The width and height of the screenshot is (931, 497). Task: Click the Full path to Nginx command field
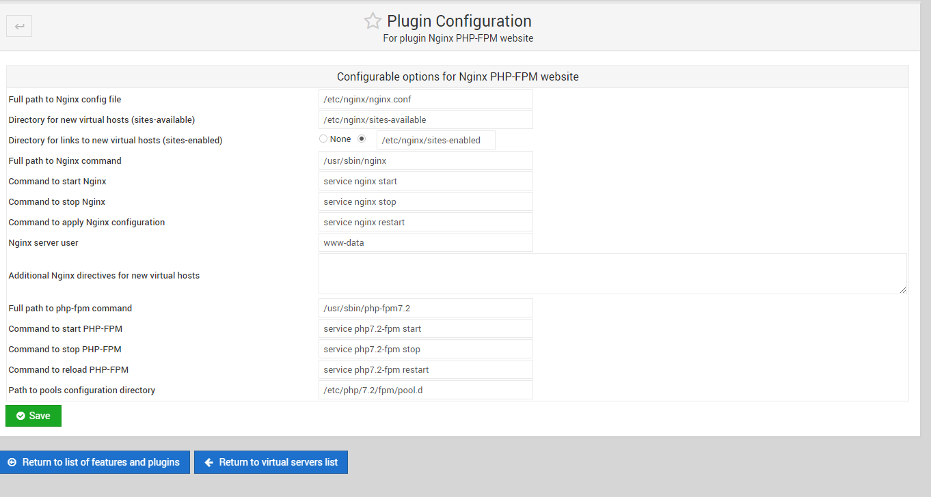pyautogui.click(x=425, y=160)
